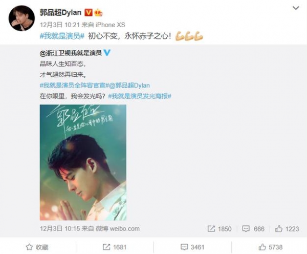
Task: Click the 郭品超Dylan profile avatar
Action: tap(21, 18)
